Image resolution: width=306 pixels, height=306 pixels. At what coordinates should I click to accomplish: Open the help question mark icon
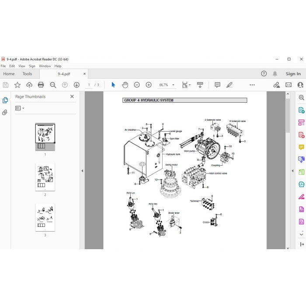[264, 74]
